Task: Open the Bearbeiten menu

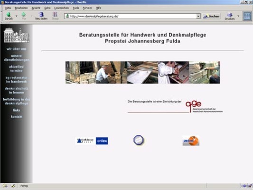Action: point(21,8)
